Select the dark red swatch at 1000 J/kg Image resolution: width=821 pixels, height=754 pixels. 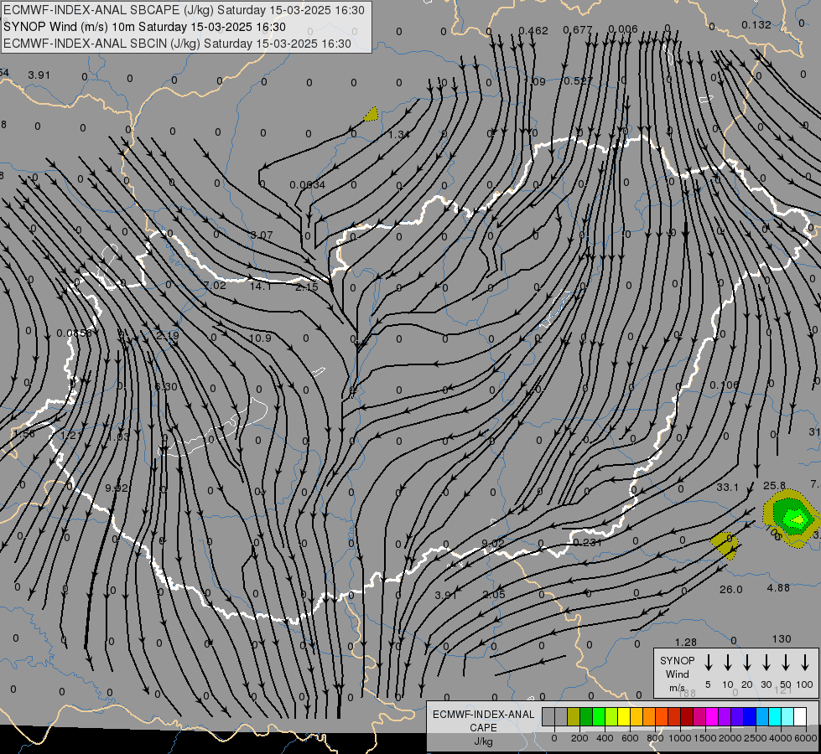(688, 717)
